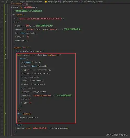Click the address: item.address line
The height and width of the screenshot is (138, 130).
click(x=33, y=81)
